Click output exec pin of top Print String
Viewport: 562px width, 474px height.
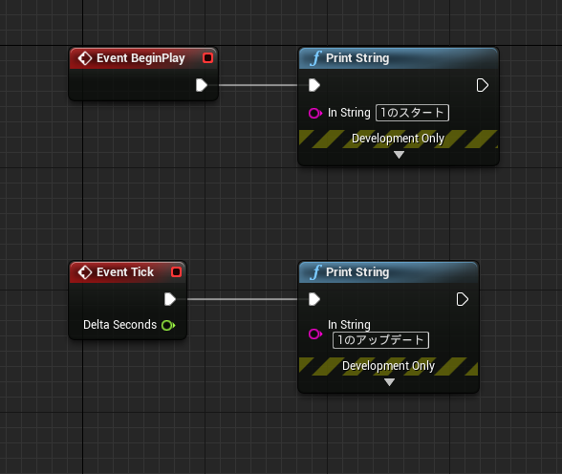(483, 85)
